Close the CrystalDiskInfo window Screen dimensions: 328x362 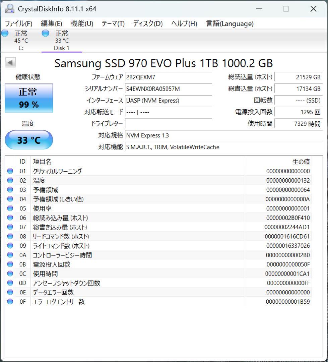click(313, 9)
